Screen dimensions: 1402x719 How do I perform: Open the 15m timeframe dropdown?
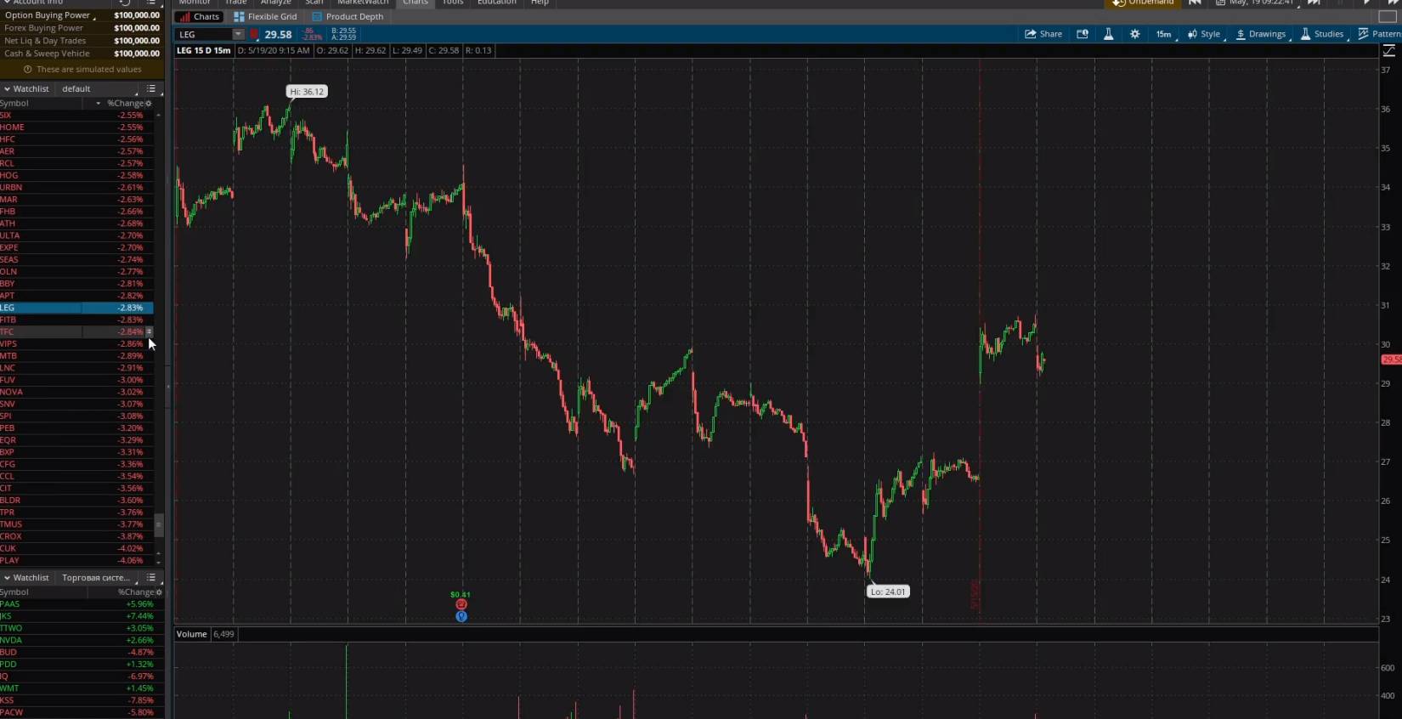pos(1163,34)
